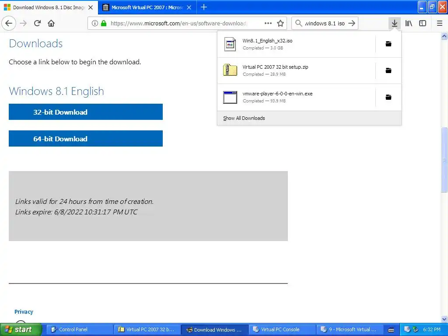This screenshot has width=448, height=336.
Task: Open containing folder for vmware-player exe
Action: tap(388, 97)
